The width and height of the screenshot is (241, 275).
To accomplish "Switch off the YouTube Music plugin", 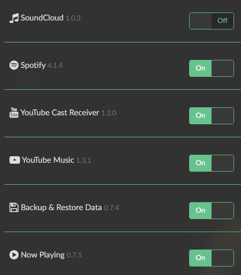I will (212, 163).
